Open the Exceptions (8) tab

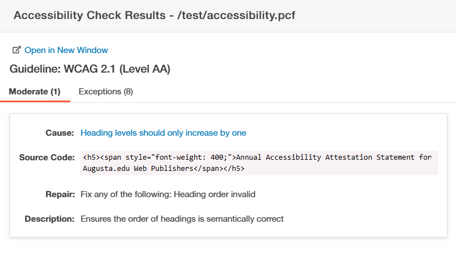click(x=105, y=92)
